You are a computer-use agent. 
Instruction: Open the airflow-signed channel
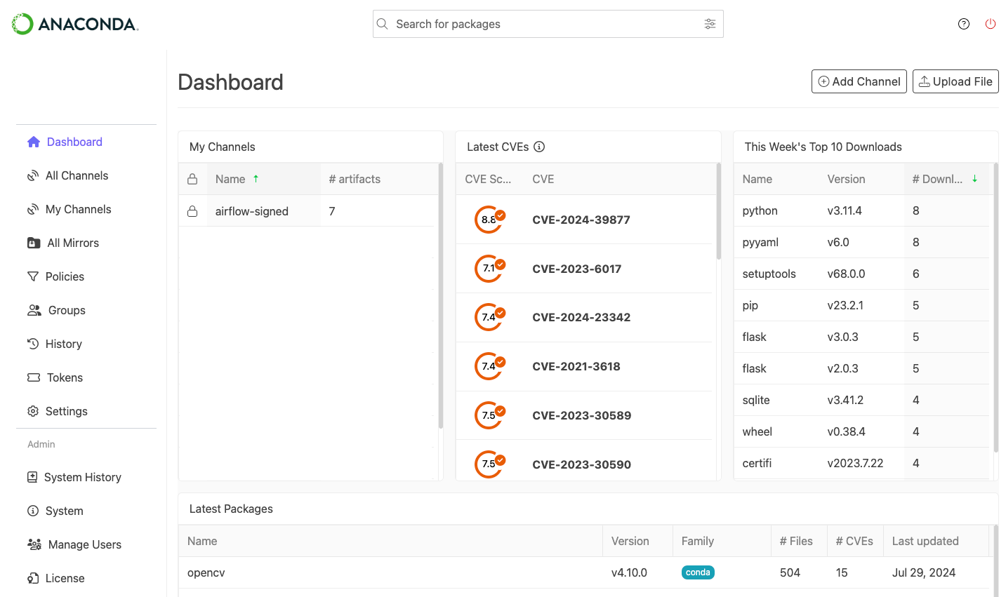pyautogui.click(x=252, y=211)
